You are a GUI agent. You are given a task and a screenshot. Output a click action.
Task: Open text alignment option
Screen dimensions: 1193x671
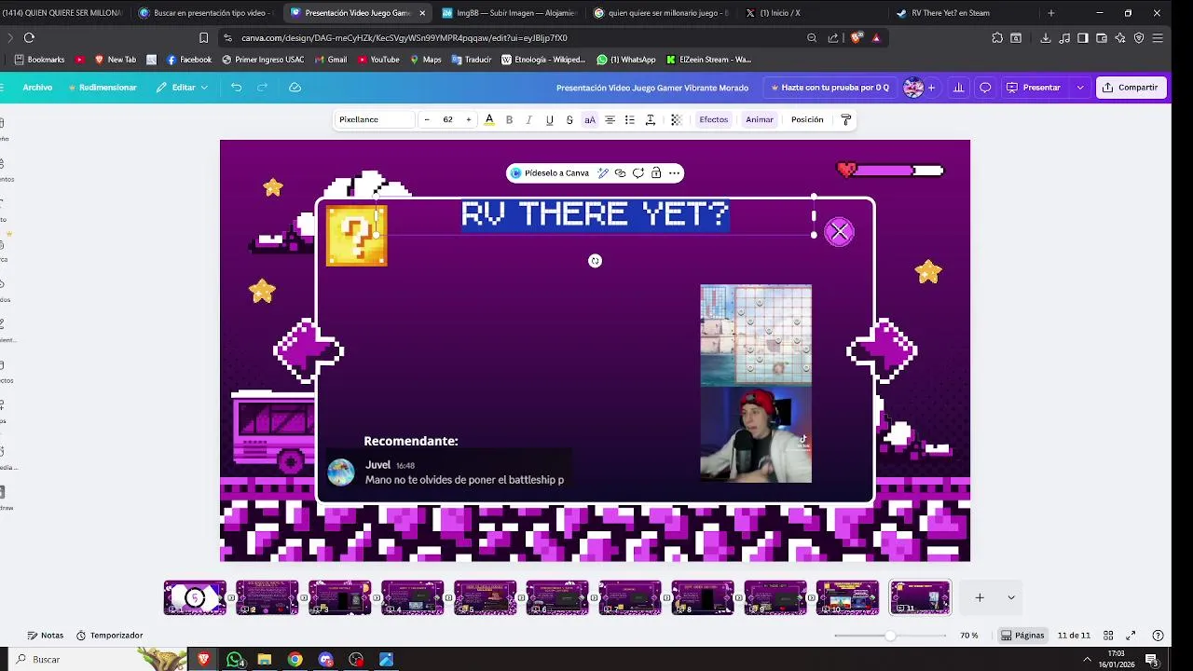click(x=610, y=119)
